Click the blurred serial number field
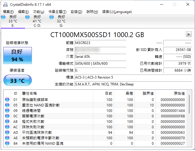 (x=100, y=50)
